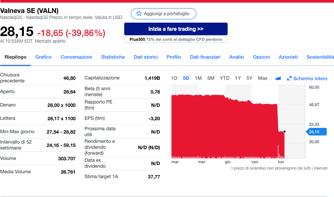Open the Profilo tab
The height and width of the screenshot is (197, 334).
174,57
